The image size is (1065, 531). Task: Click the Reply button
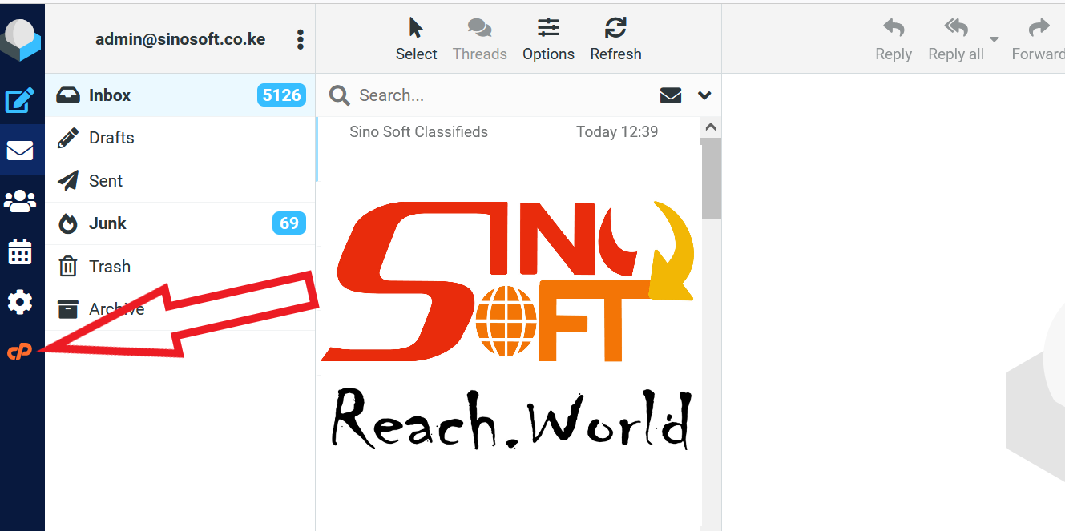(893, 38)
